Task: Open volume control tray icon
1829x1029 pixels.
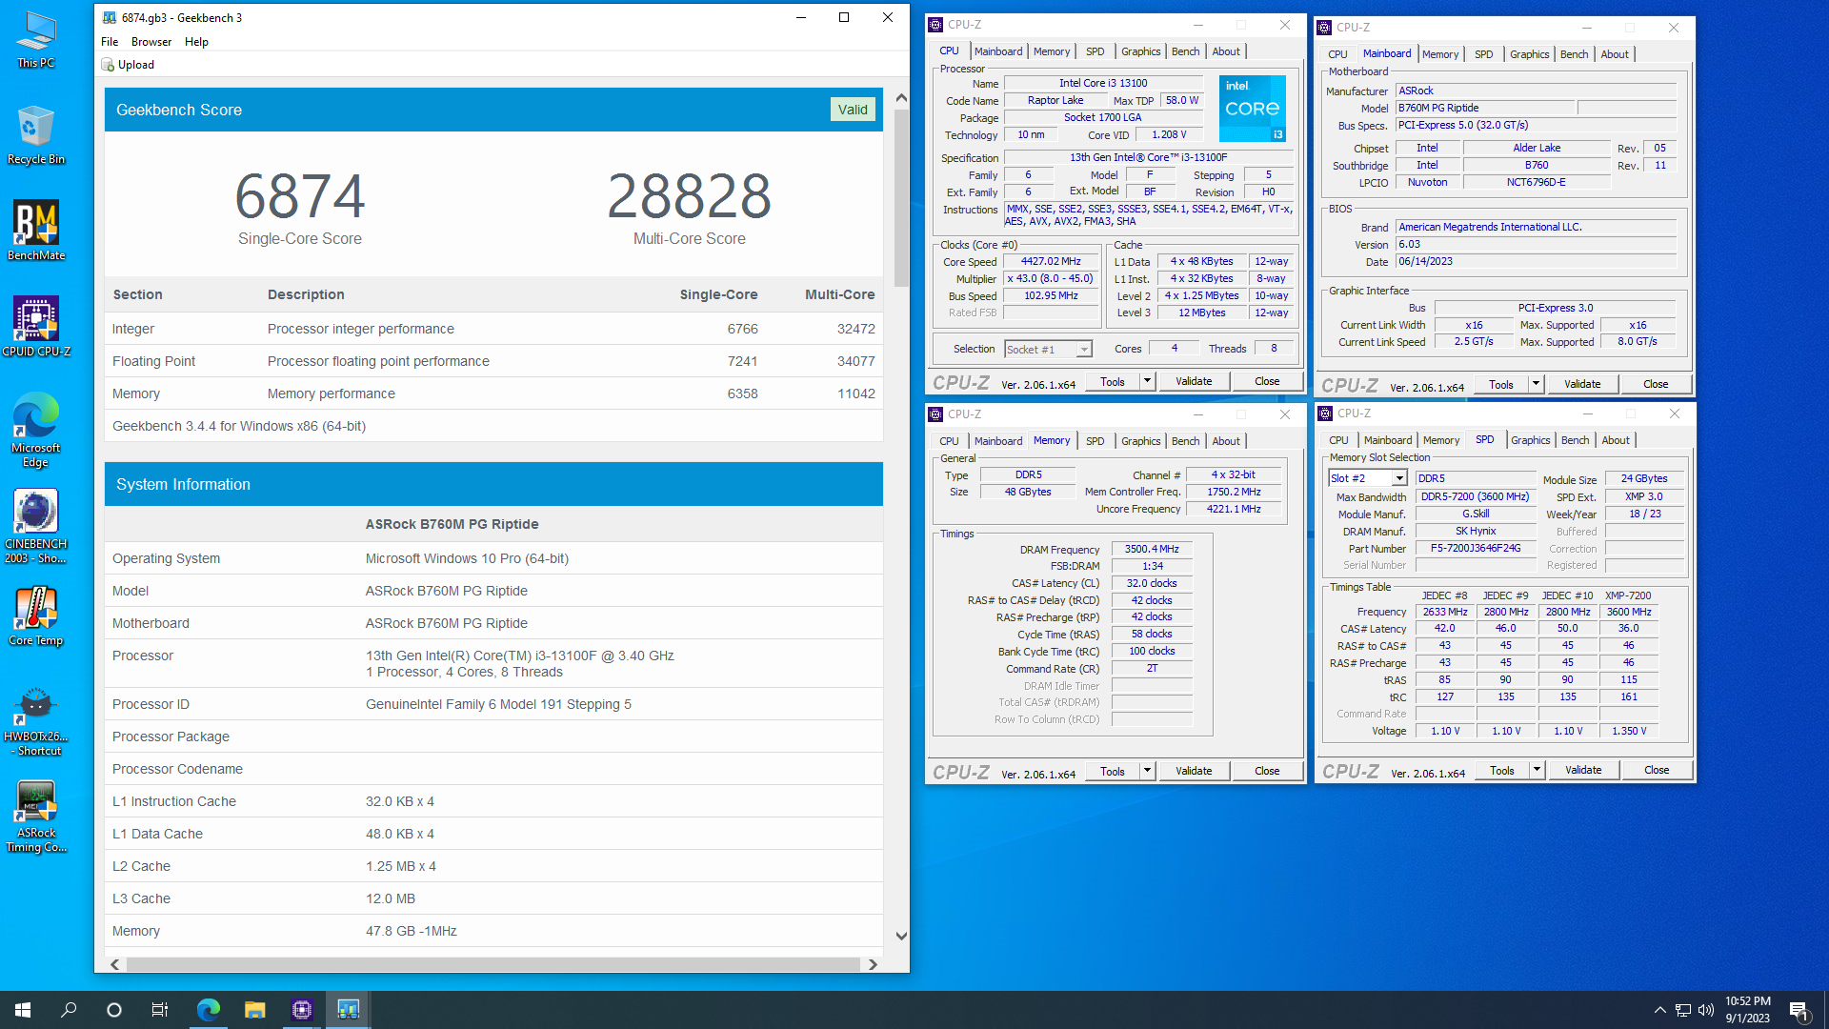Action: click(1706, 1010)
